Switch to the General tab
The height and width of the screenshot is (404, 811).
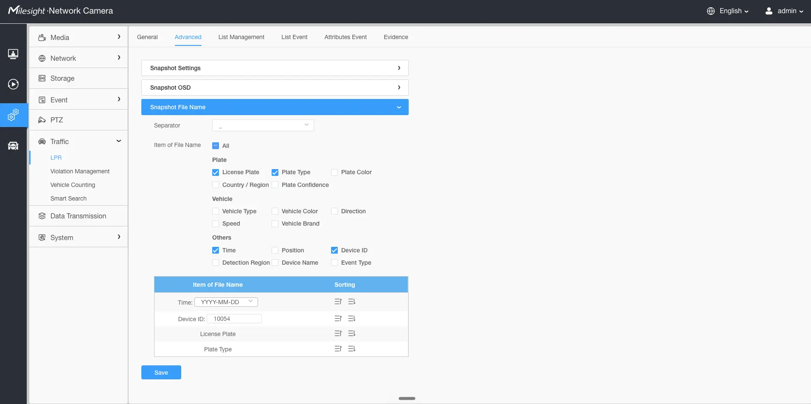click(147, 37)
